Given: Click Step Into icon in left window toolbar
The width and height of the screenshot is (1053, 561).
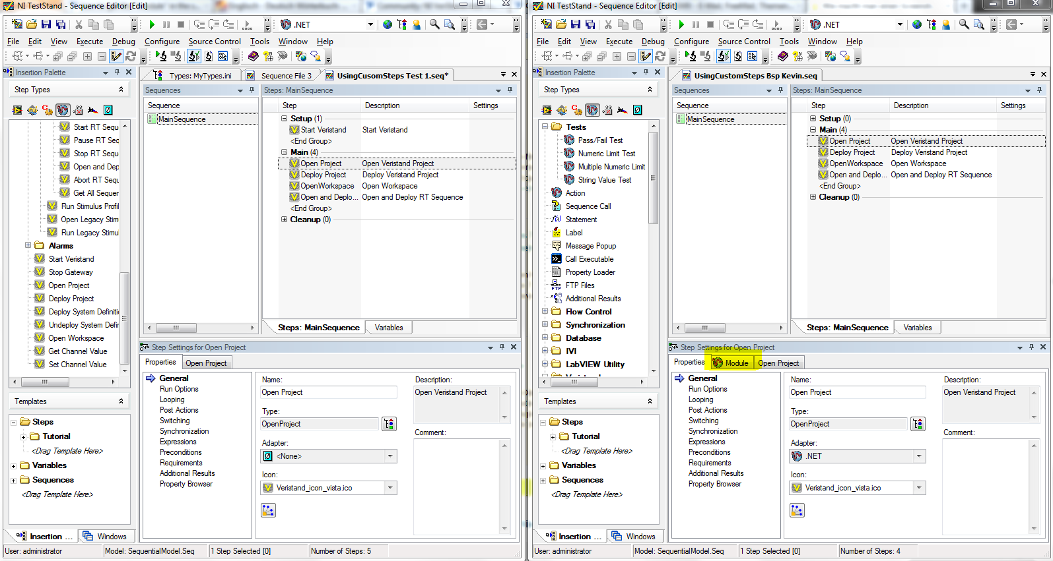Looking at the screenshot, I should coord(199,24).
